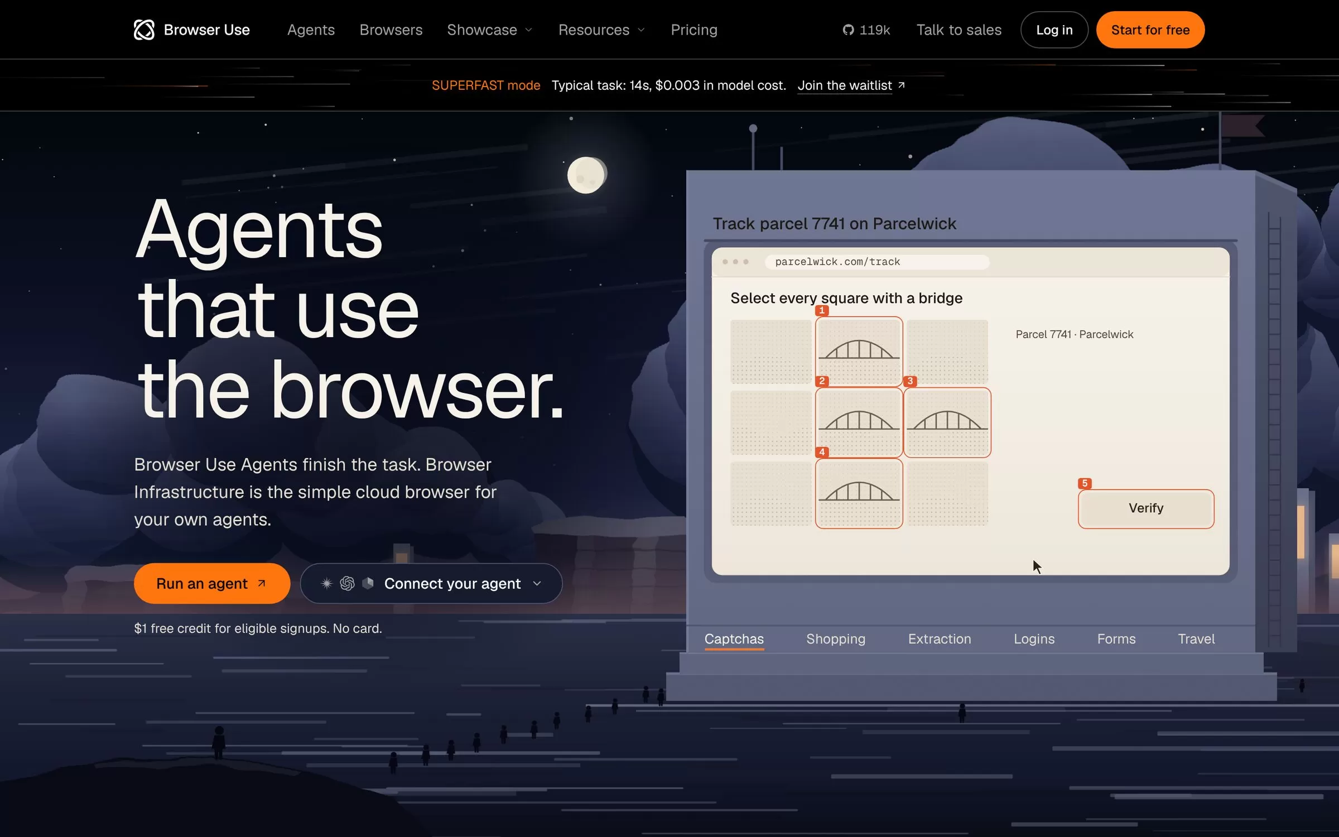Click the SUPERFAST mode text

tap(485, 85)
